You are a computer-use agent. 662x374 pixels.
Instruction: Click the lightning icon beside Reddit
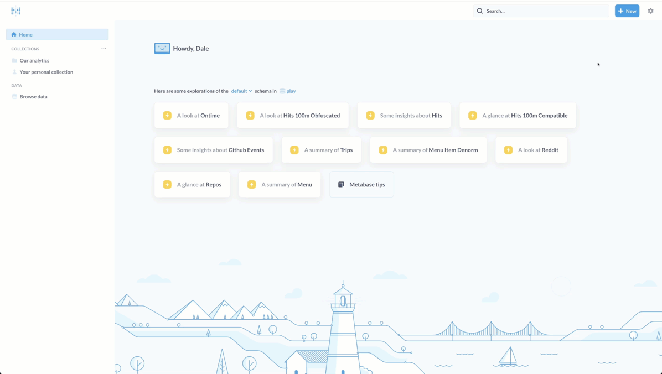[508, 150]
